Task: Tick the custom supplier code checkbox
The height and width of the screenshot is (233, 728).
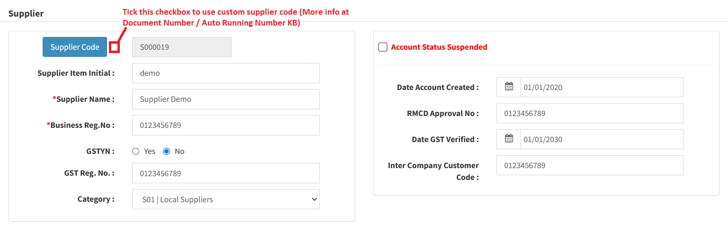Action: coord(114,47)
